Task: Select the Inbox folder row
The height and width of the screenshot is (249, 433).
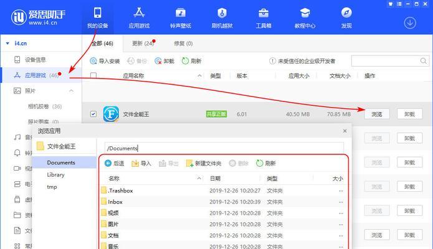Action: tap(223, 202)
